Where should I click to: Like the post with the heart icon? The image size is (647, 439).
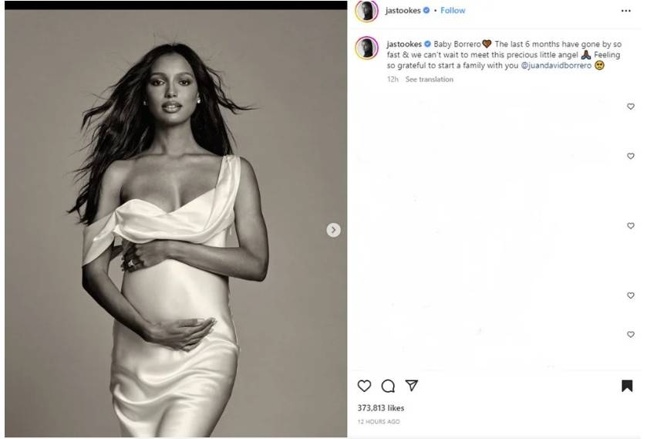(x=364, y=386)
